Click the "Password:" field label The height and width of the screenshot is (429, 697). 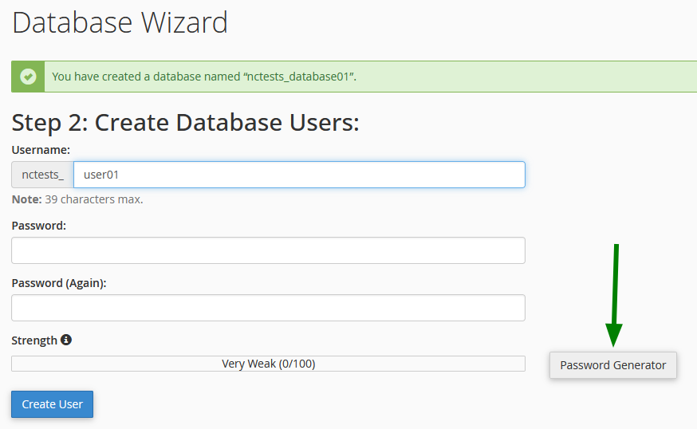[38, 226]
